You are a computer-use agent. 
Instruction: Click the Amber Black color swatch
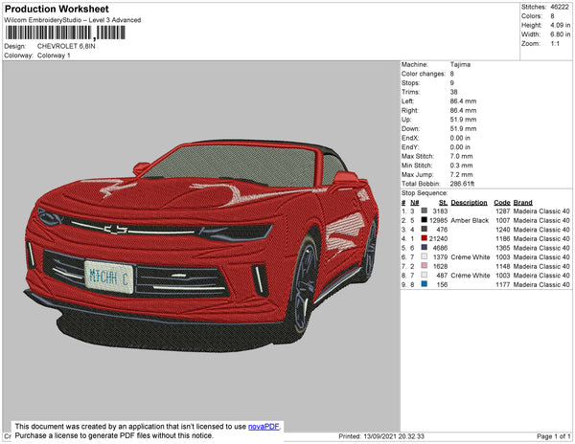pos(424,220)
